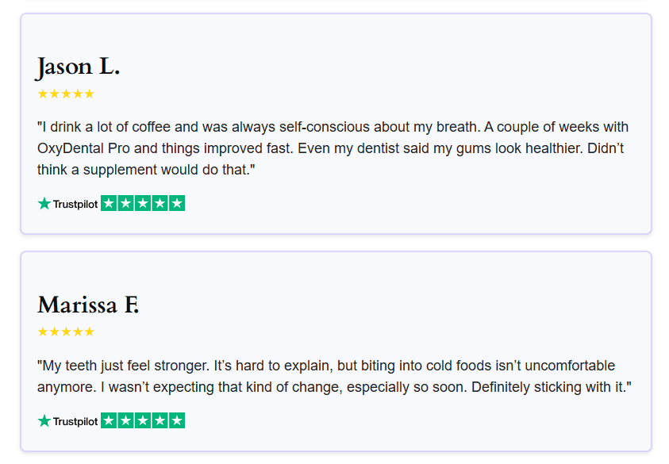This screenshot has height=464, width=669.
Task: Click the Marissa F. reviewer name
Action: (88, 305)
